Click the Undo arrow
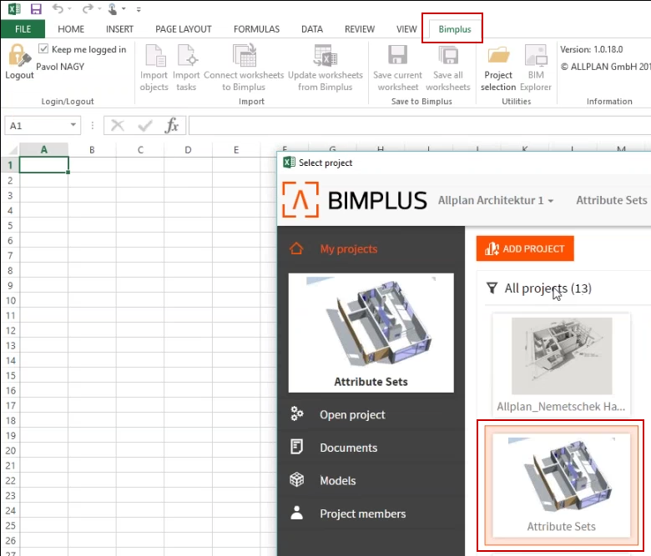Viewport: 651px width, 556px height. [58, 8]
